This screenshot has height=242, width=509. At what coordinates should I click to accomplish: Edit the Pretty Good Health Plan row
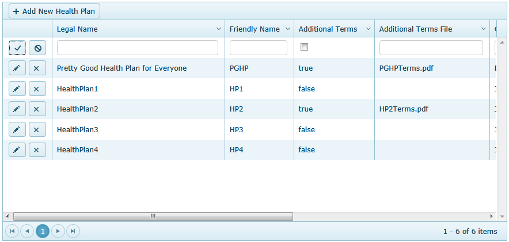pos(17,68)
